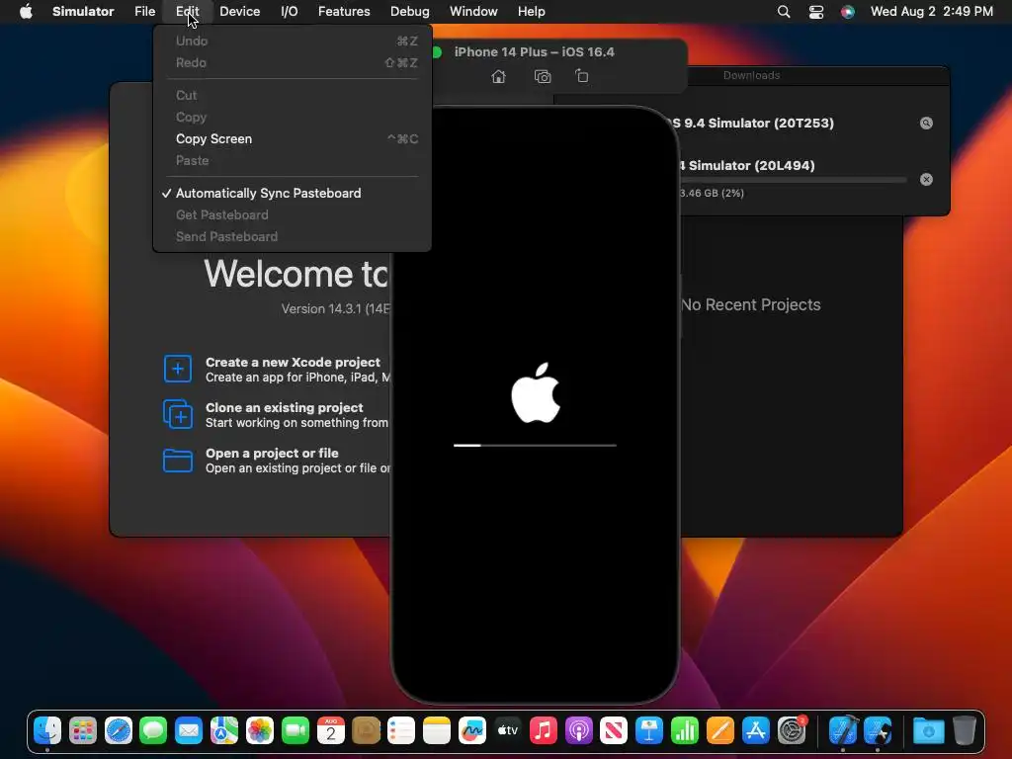Open the Debug menu
This screenshot has width=1012, height=759.
click(409, 12)
